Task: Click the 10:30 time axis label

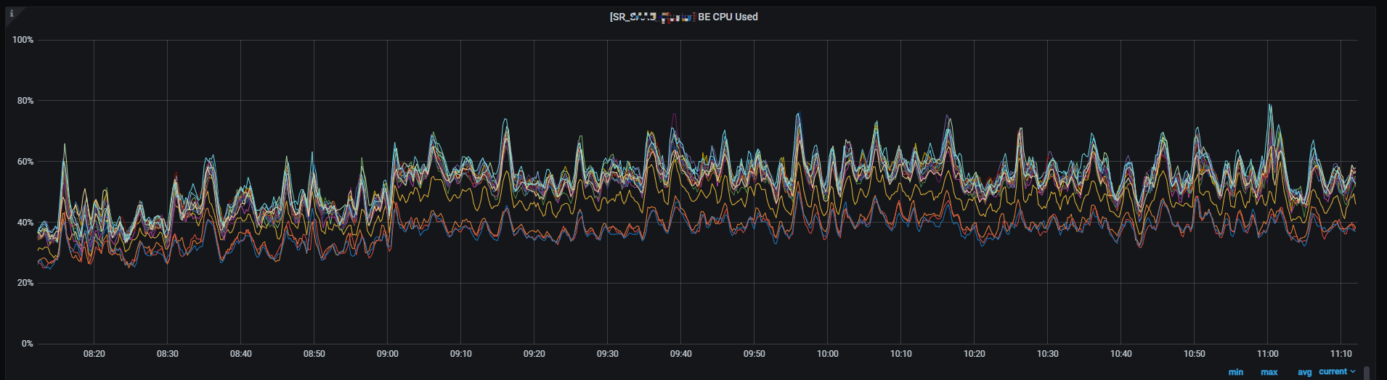Action: (1047, 354)
